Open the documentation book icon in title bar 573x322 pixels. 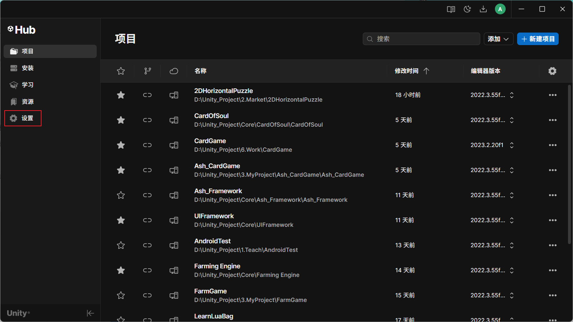[451, 9]
